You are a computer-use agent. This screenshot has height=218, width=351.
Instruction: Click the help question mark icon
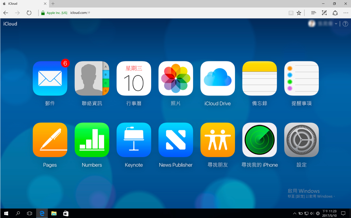(x=345, y=24)
